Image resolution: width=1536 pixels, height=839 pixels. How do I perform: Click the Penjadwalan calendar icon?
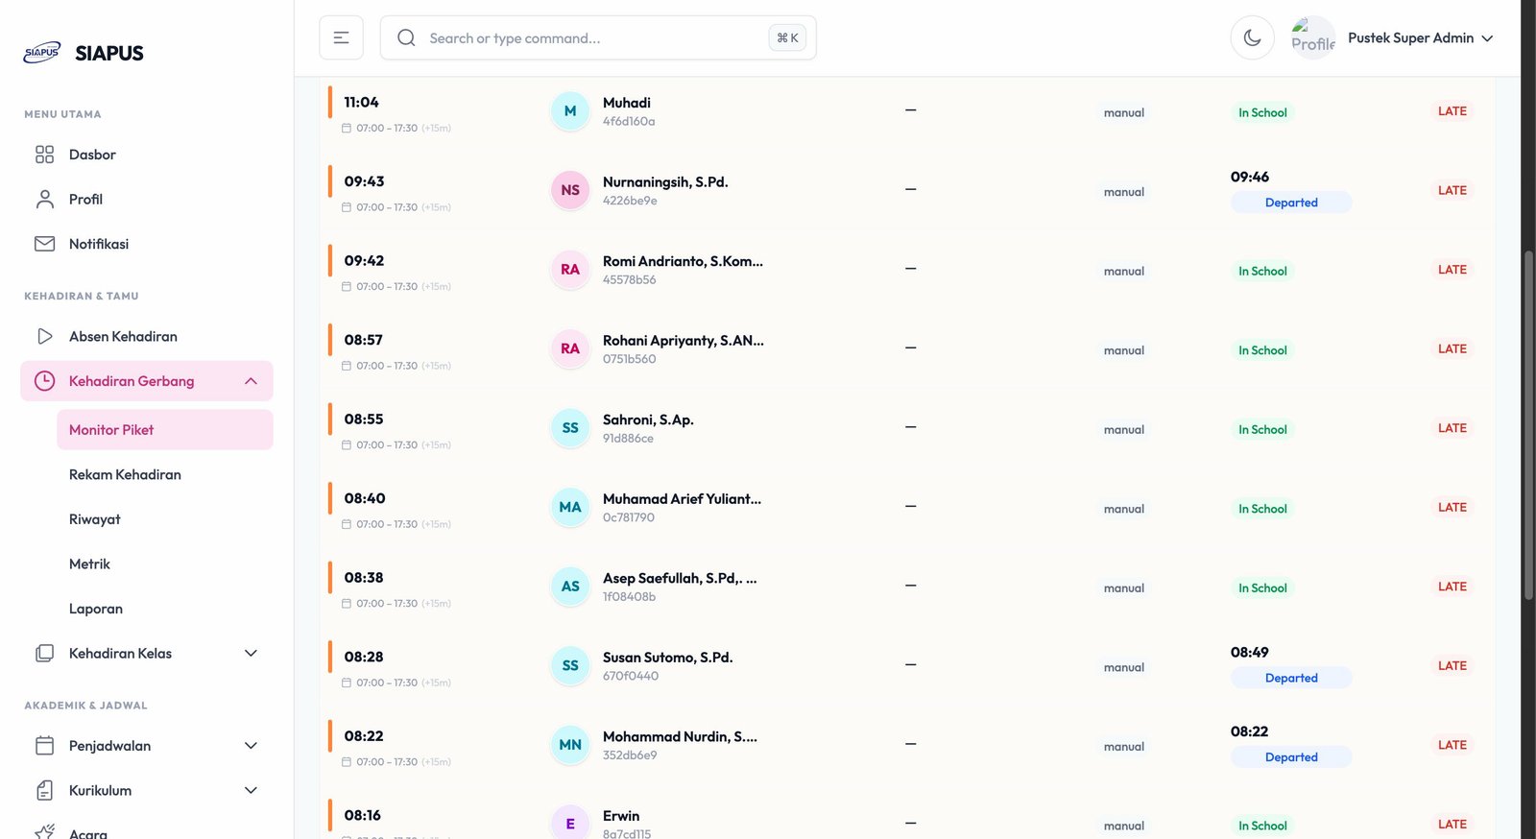(x=44, y=746)
